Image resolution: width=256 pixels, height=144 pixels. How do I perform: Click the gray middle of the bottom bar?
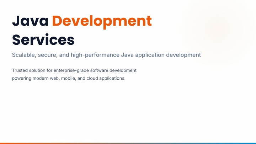[x=128, y=143]
